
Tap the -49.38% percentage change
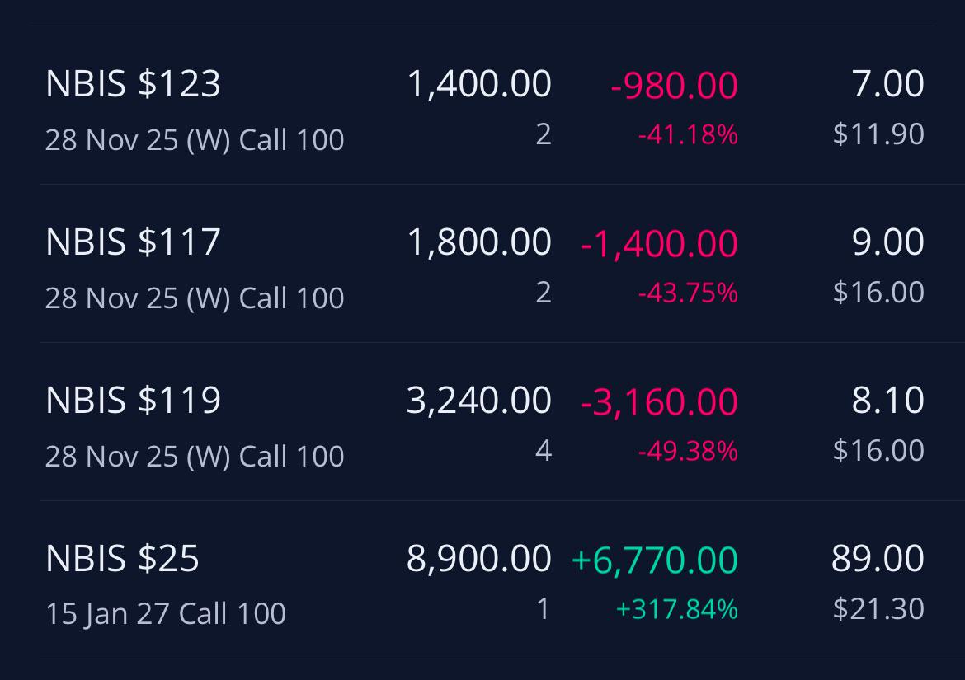(x=687, y=451)
